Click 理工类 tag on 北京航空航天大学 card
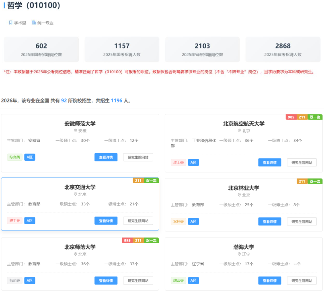The height and width of the screenshot is (295, 324). pyautogui.click(x=178, y=162)
